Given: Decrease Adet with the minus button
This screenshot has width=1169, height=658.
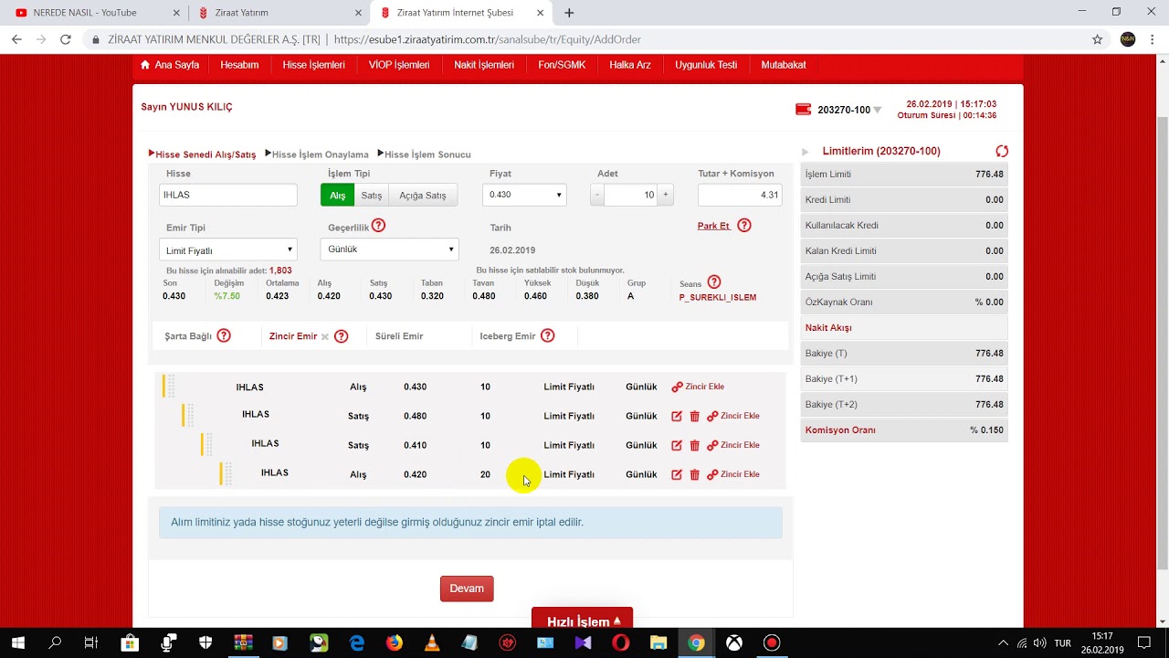Looking at the screenshot, I should tap(596, 195).
